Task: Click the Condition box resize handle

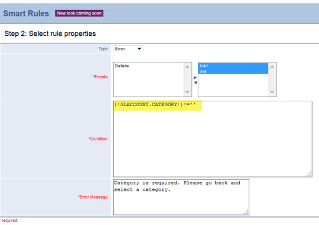Action: [x=309, y=173]
